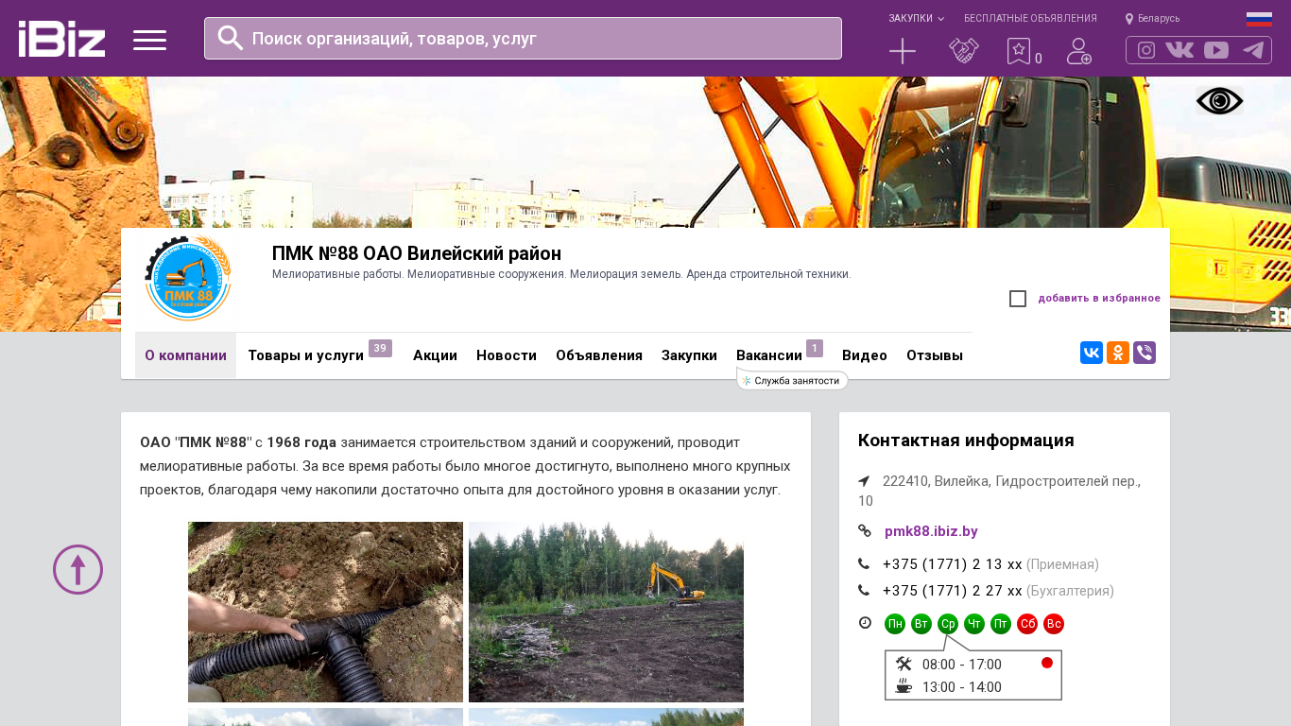Select Thursday (Чт) schedule day
This screenshot has width=1291, height=726.
click(x=974, y=624)
